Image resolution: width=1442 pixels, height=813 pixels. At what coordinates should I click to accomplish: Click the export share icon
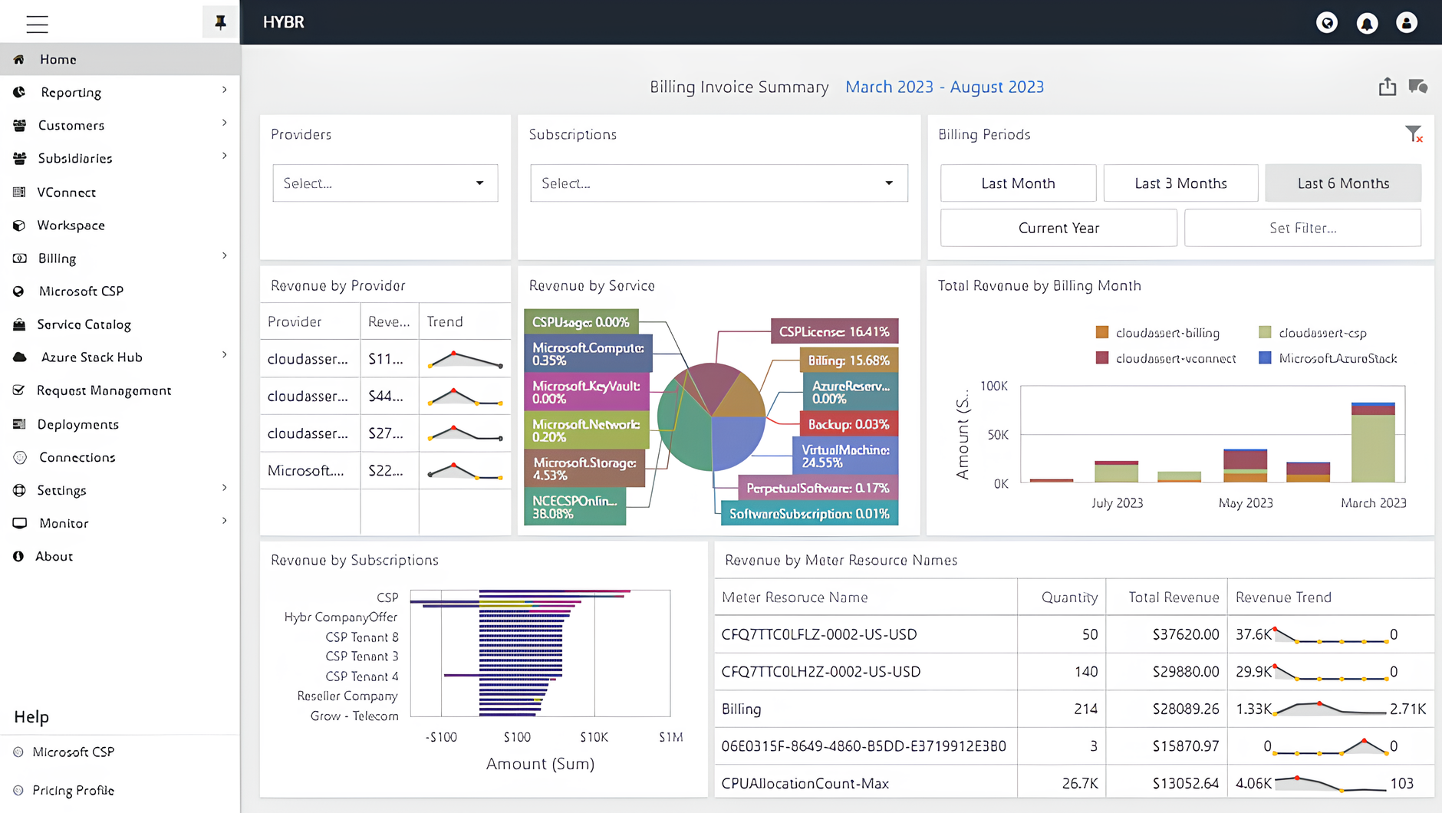pyautogui.click(x=1387, y=87)
